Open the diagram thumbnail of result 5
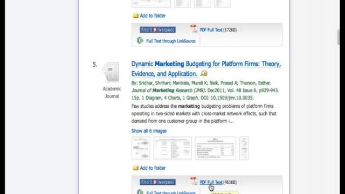The width and height of the screenshot is (345, 194). tap(141, 148)
